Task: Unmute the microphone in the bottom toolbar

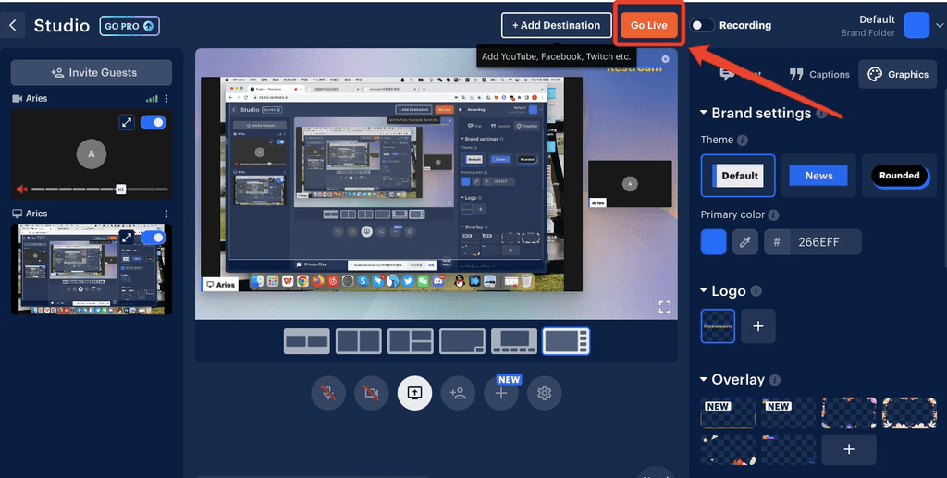Action: pyautogui.click(x=328, y=393)
